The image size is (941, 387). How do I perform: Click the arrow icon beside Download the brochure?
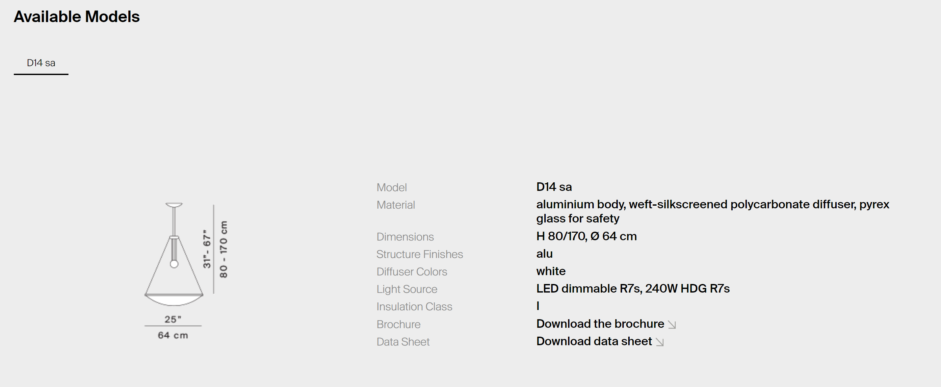[x=672, y=324]
